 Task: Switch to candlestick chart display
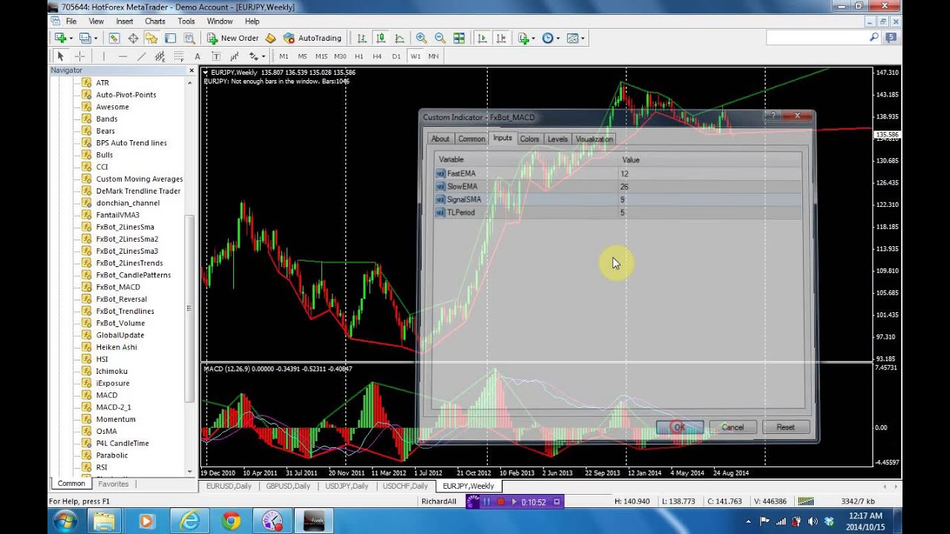click(x=381, y=38)
